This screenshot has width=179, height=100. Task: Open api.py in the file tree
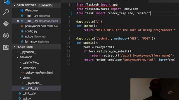36,98
